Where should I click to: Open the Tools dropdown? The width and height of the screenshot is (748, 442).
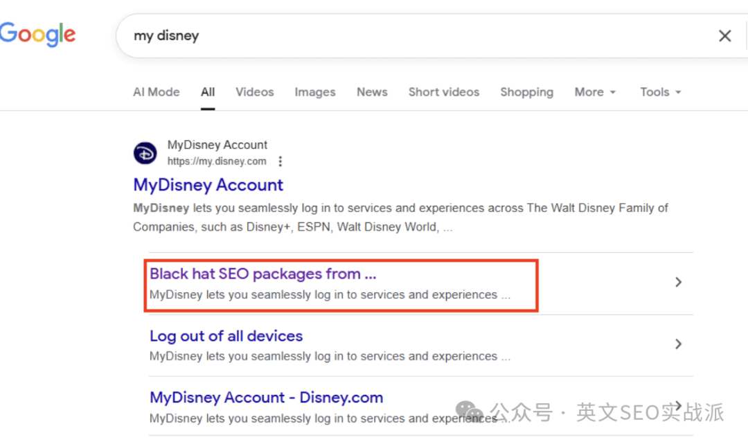(x=660, y=92)
